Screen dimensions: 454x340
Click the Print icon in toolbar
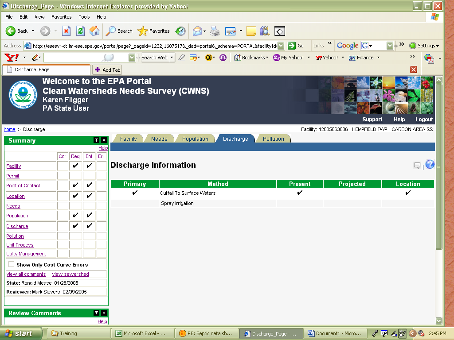coord(214,31)
